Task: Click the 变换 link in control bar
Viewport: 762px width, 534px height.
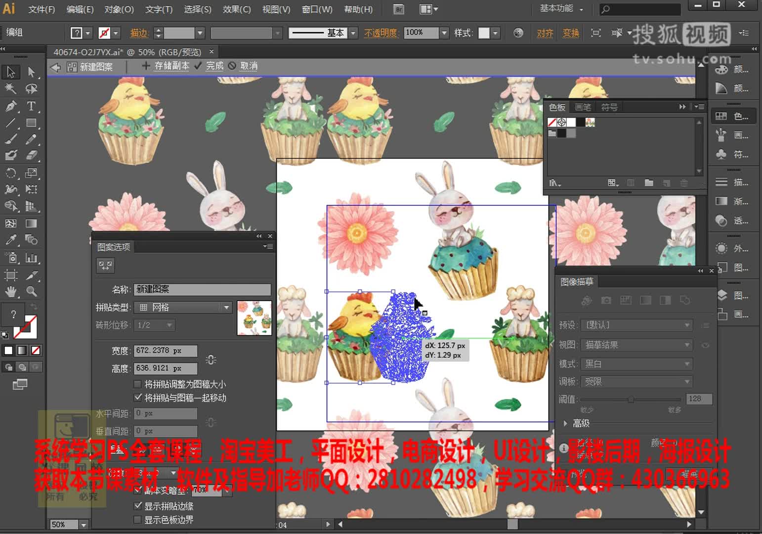Action: click(x=571, y=33)
